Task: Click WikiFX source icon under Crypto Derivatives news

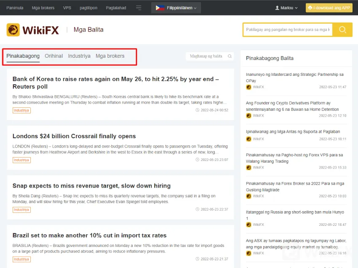Action: 248,115
